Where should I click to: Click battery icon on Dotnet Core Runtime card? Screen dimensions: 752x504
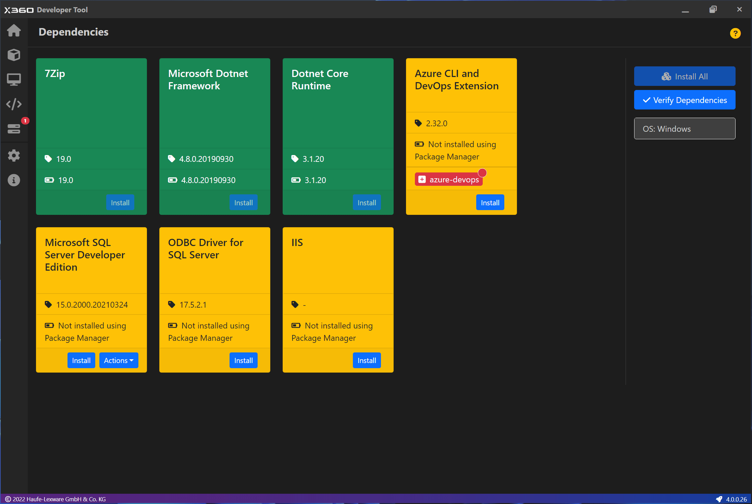pyautogui.click(x=296, y=180)
